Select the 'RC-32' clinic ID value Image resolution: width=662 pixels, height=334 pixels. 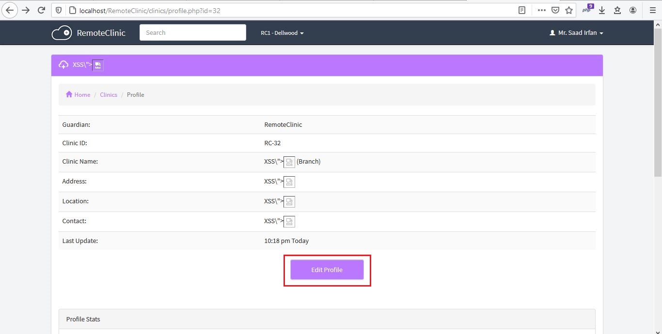272,143
